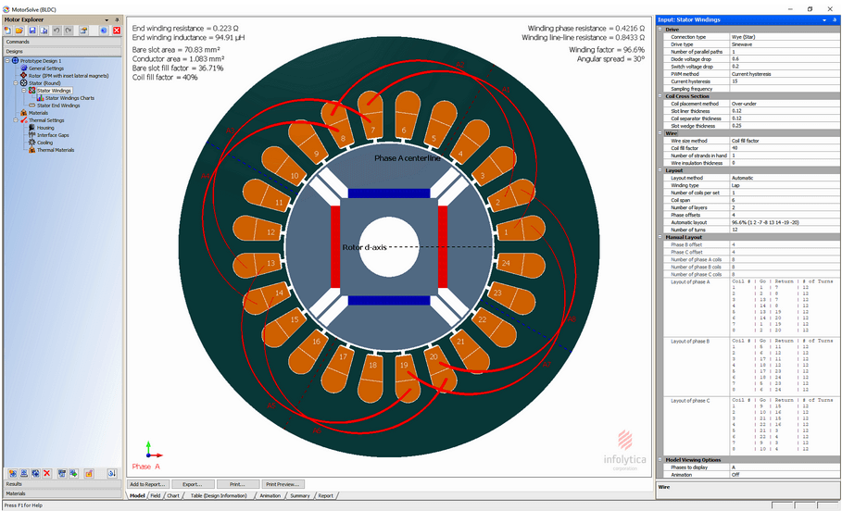Open the Table (Design Information) tab
Screen dimensions: 842x511
[219, 495]
